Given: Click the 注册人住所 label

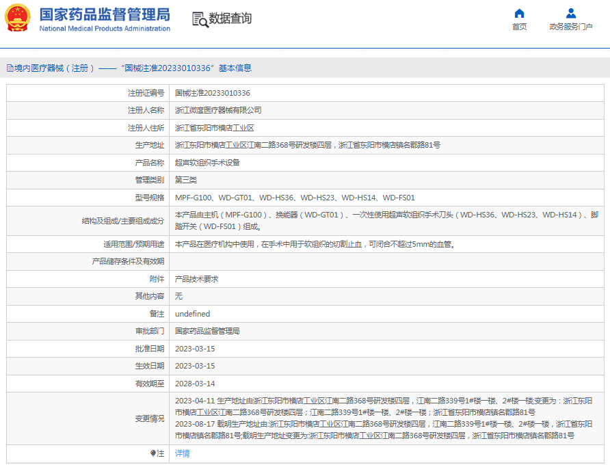Looking at the screenshot, I should pyautogui.click(x=146, y=128).
